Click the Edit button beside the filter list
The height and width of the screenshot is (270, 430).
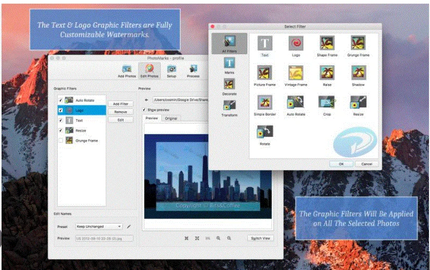click(x=120, y=120)
